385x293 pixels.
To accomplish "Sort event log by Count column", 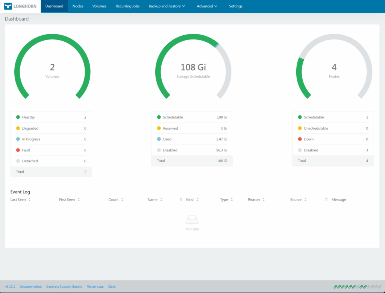I will pyautogui.click(x=122, y=199).
